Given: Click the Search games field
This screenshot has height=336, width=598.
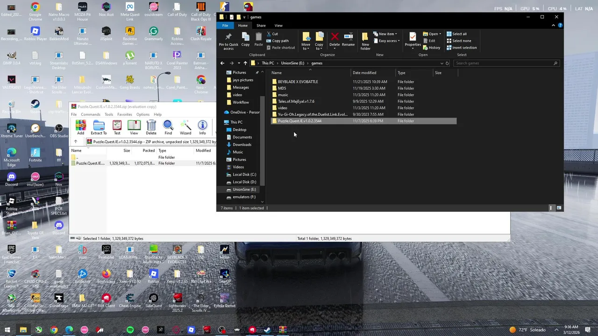Looking at the screenshot, I should tap(506, 63).
